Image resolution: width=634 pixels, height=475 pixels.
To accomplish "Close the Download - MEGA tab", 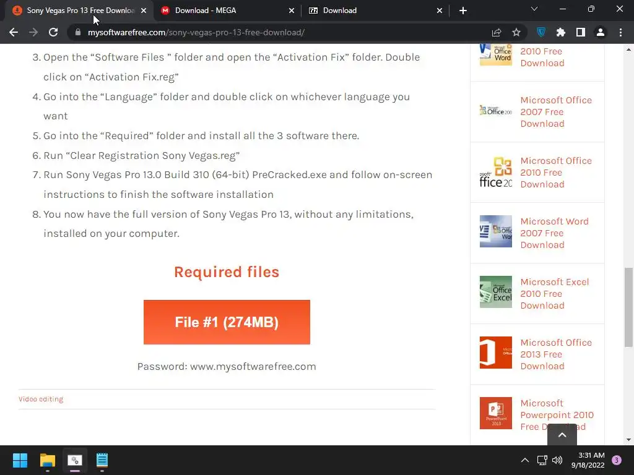I will (x=292, y=11).
